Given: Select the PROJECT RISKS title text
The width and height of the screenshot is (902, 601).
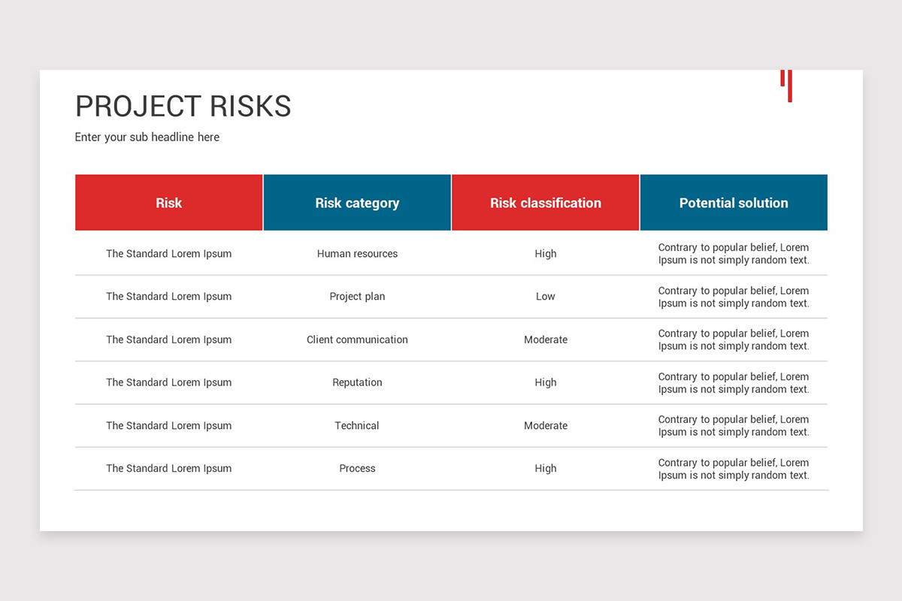Looking at the screenshot, I should pyautogui.click(x=183, y=106).
